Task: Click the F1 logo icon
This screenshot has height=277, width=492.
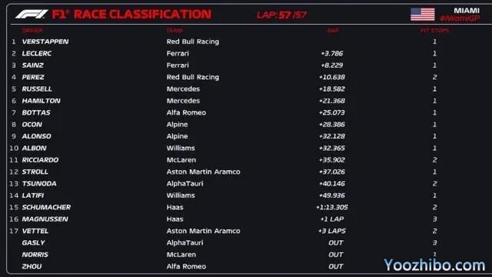Action: (x=32, y=14)
